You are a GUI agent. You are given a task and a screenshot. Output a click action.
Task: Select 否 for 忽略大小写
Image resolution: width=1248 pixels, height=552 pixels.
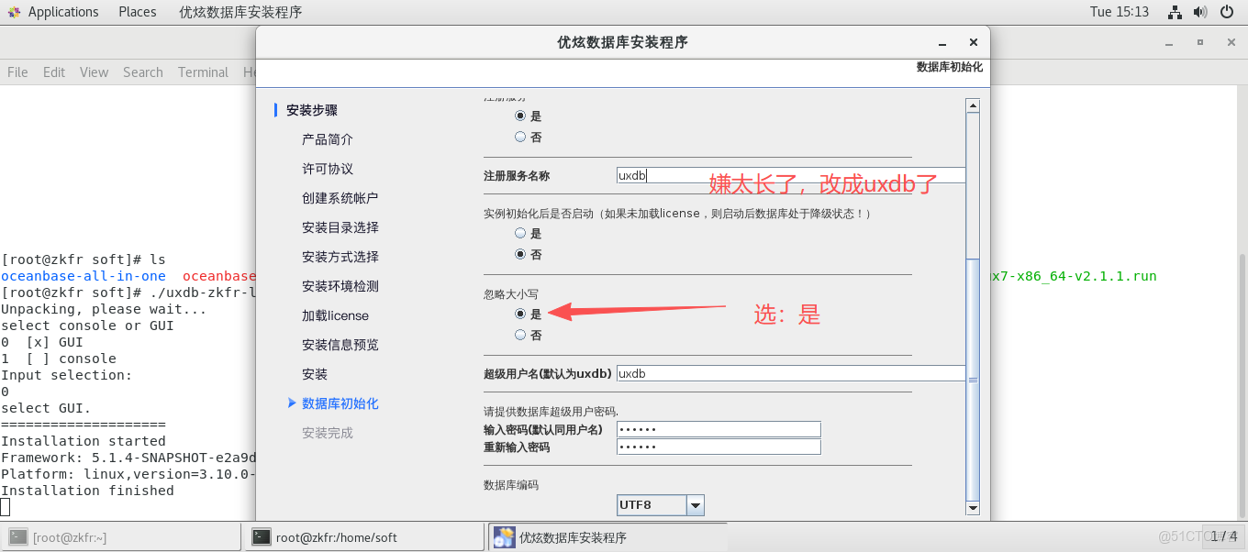520,335
